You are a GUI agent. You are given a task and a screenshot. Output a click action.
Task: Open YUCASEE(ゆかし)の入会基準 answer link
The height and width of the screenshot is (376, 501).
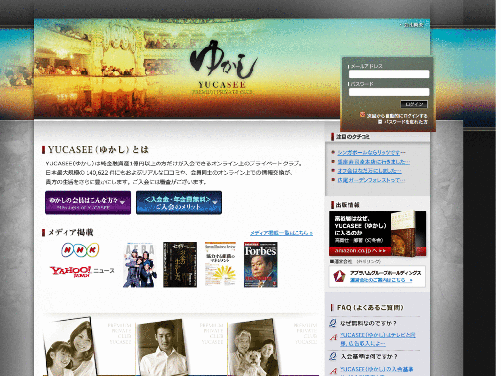click(x=376, y=371)
